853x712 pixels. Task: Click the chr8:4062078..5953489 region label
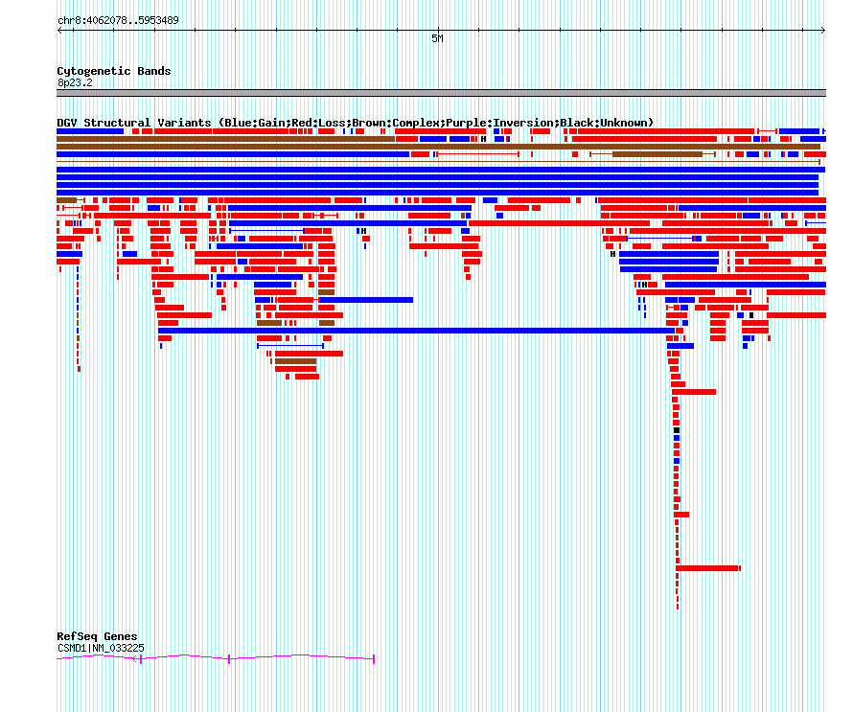pyautogui.click(x=118, y=20)
